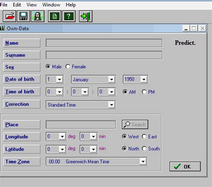Open file using the red folder icon
Image resolution: width=212 pixels, height=187 pixels.
tap(9, 16)
